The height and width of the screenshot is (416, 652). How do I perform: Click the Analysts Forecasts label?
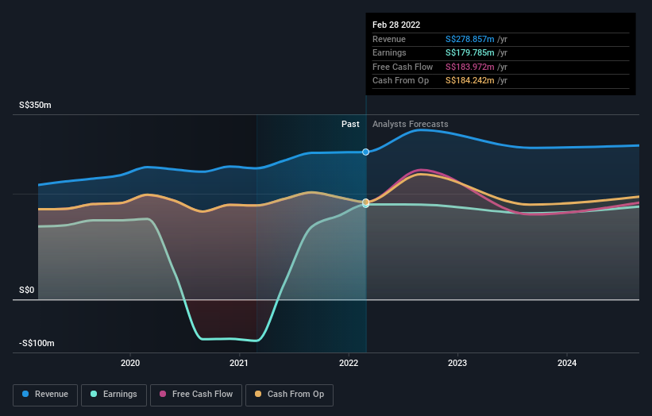[x=411, y=125]
